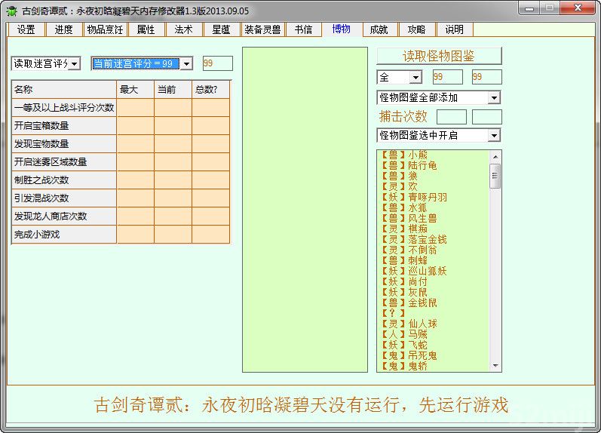Image resolution: width=601 pixels, height=433 pixels.
Task: Switch to the 装备灵兽 tab
Action: click(262, 29)
